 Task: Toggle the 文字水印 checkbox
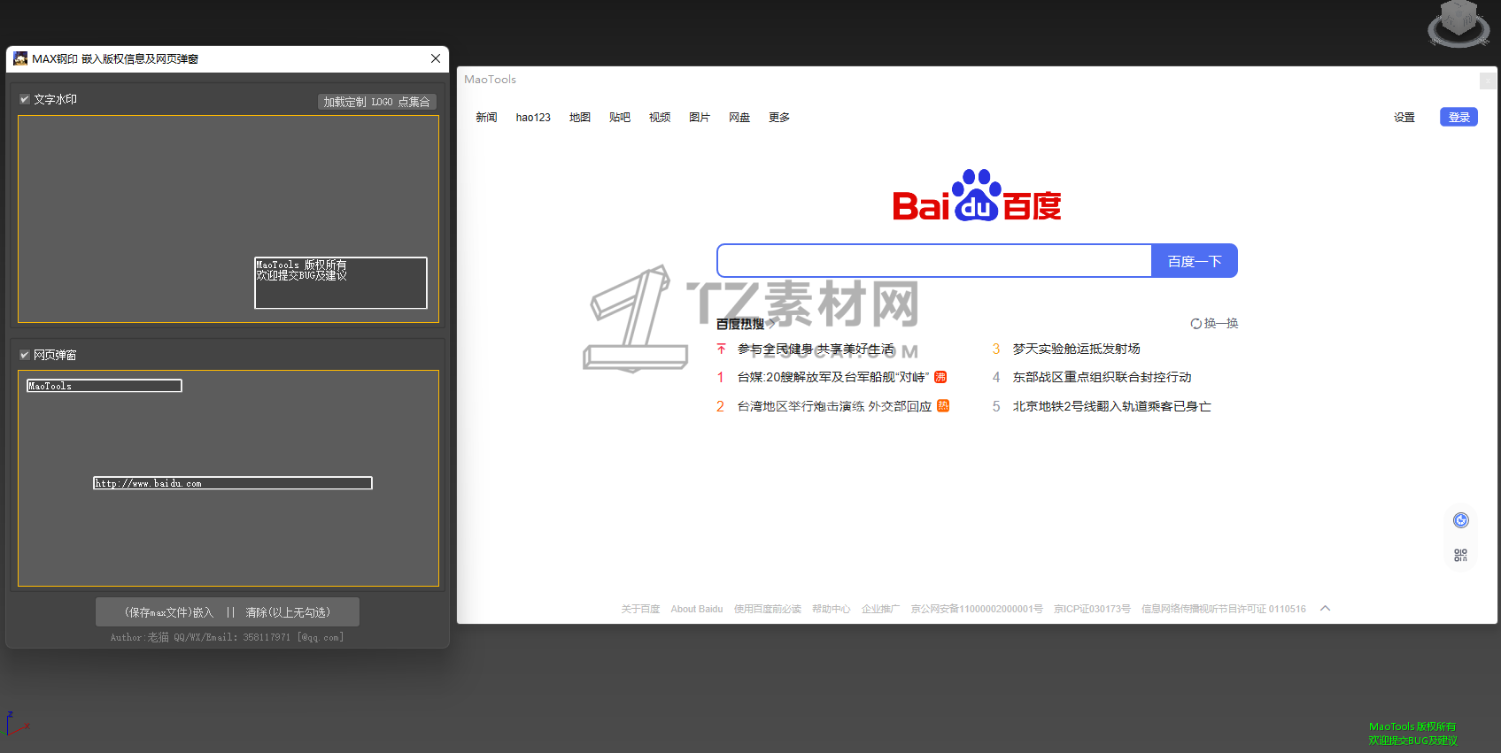coord(25,99)
